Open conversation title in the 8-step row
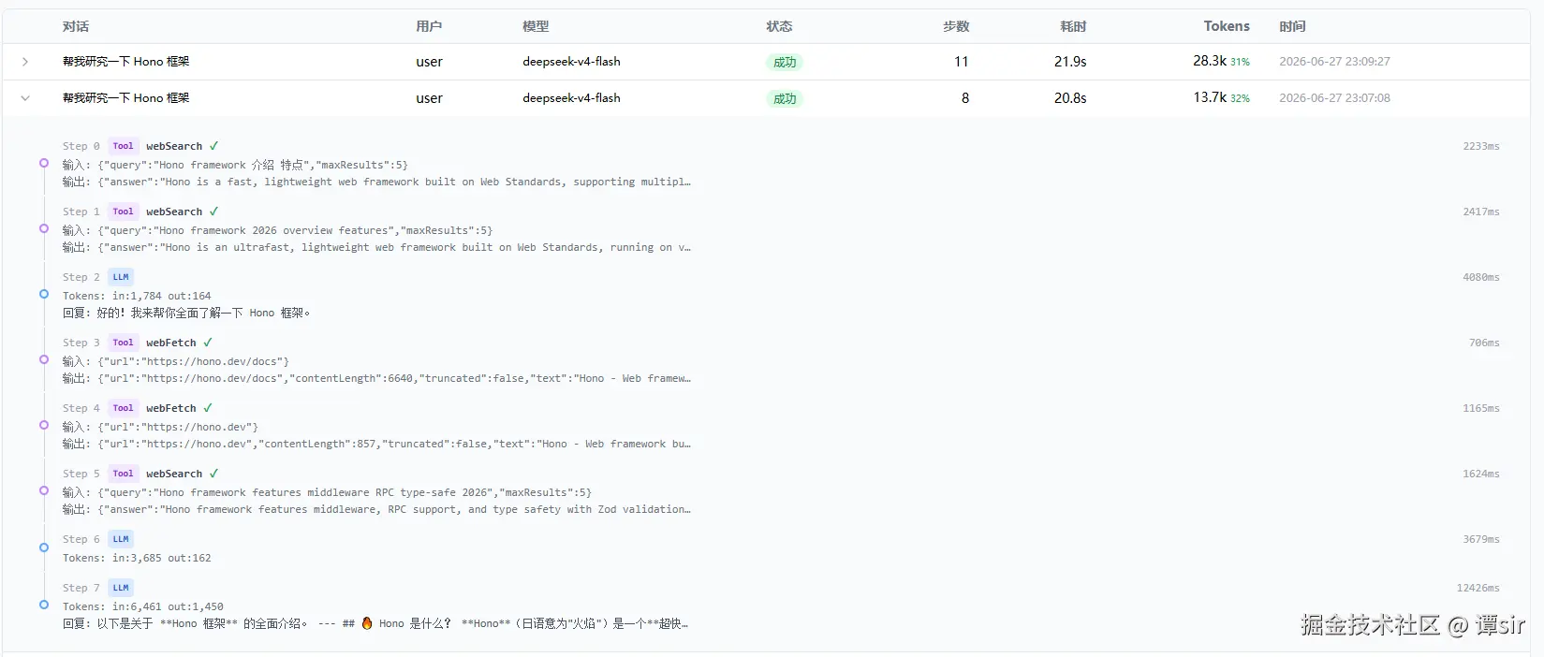The height and width of the screenshot is (657, 1544). (126, 98)
